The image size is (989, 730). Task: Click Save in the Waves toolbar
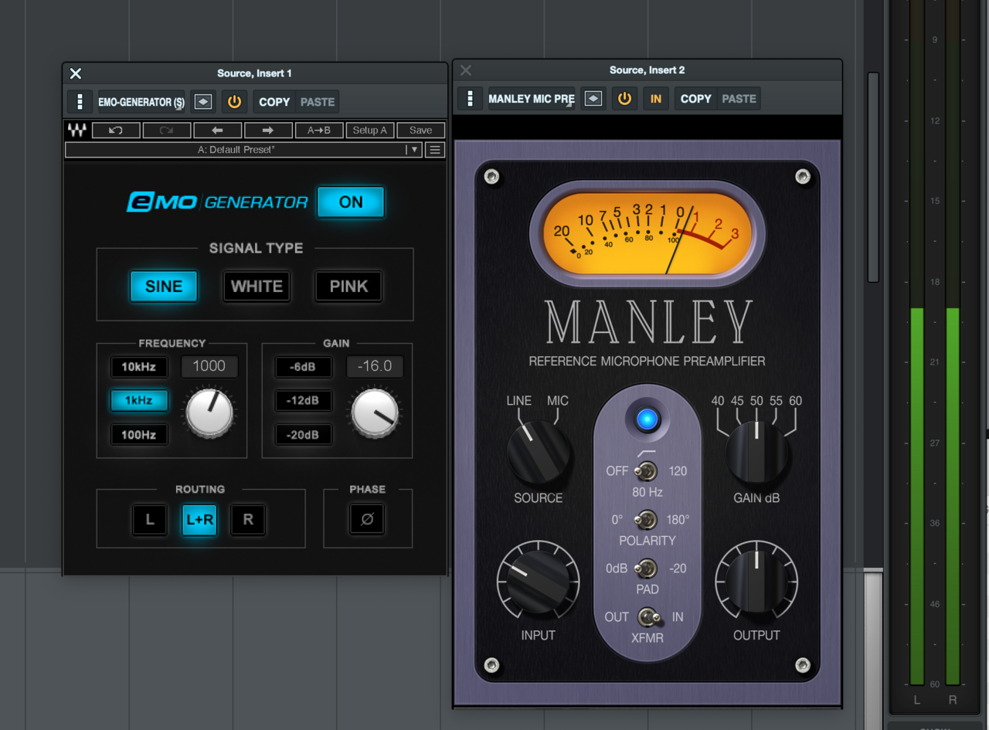pyautogui.click(x=421, y=131)
